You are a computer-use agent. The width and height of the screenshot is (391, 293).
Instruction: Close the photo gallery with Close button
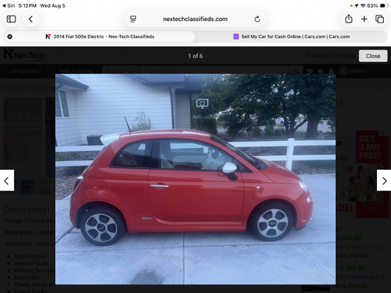[x=373, y=56]
